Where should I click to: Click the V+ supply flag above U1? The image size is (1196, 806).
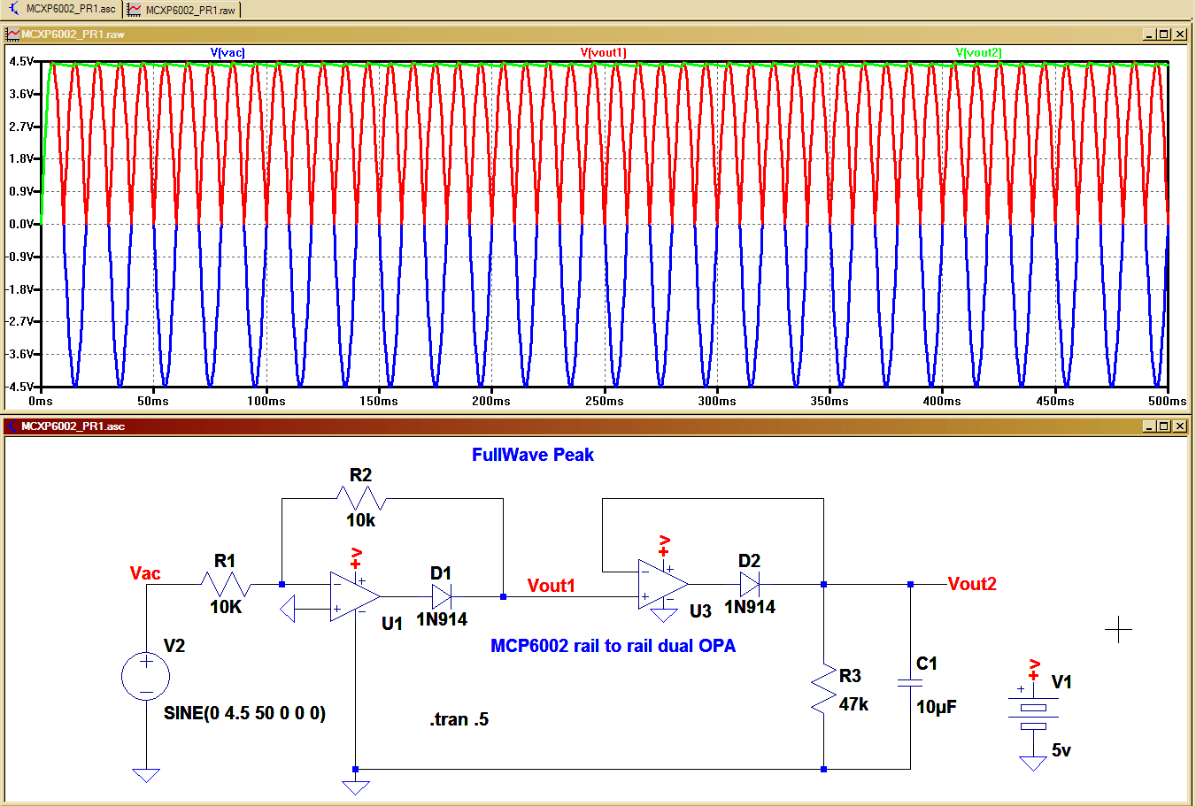(356, 558)
